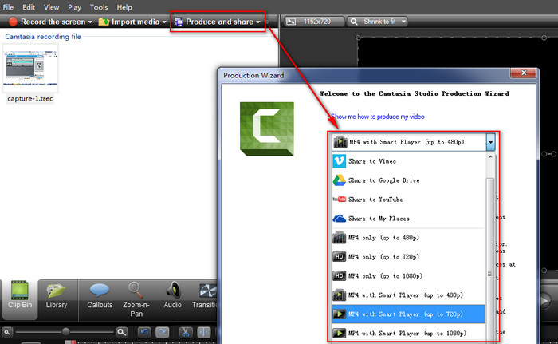Expand Record the screen dropdown arrow

pos(90,22)
